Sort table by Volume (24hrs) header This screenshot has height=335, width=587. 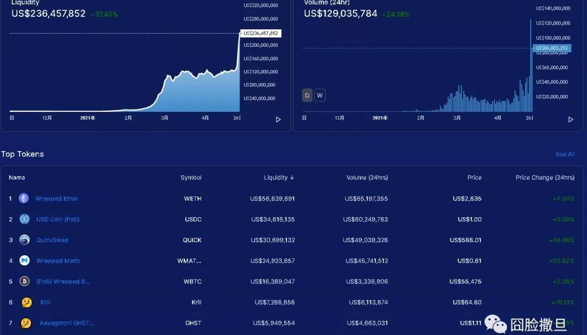(367, 178)
